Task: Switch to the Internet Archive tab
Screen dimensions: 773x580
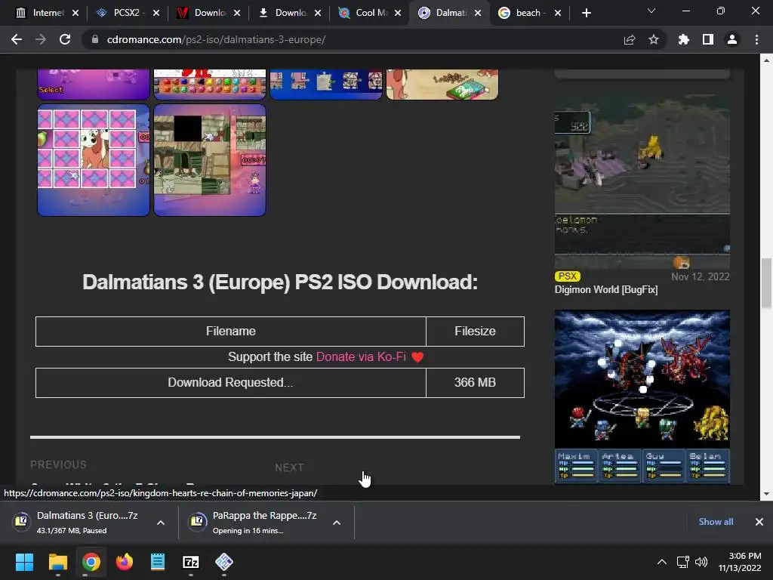Action: point(41,13)
